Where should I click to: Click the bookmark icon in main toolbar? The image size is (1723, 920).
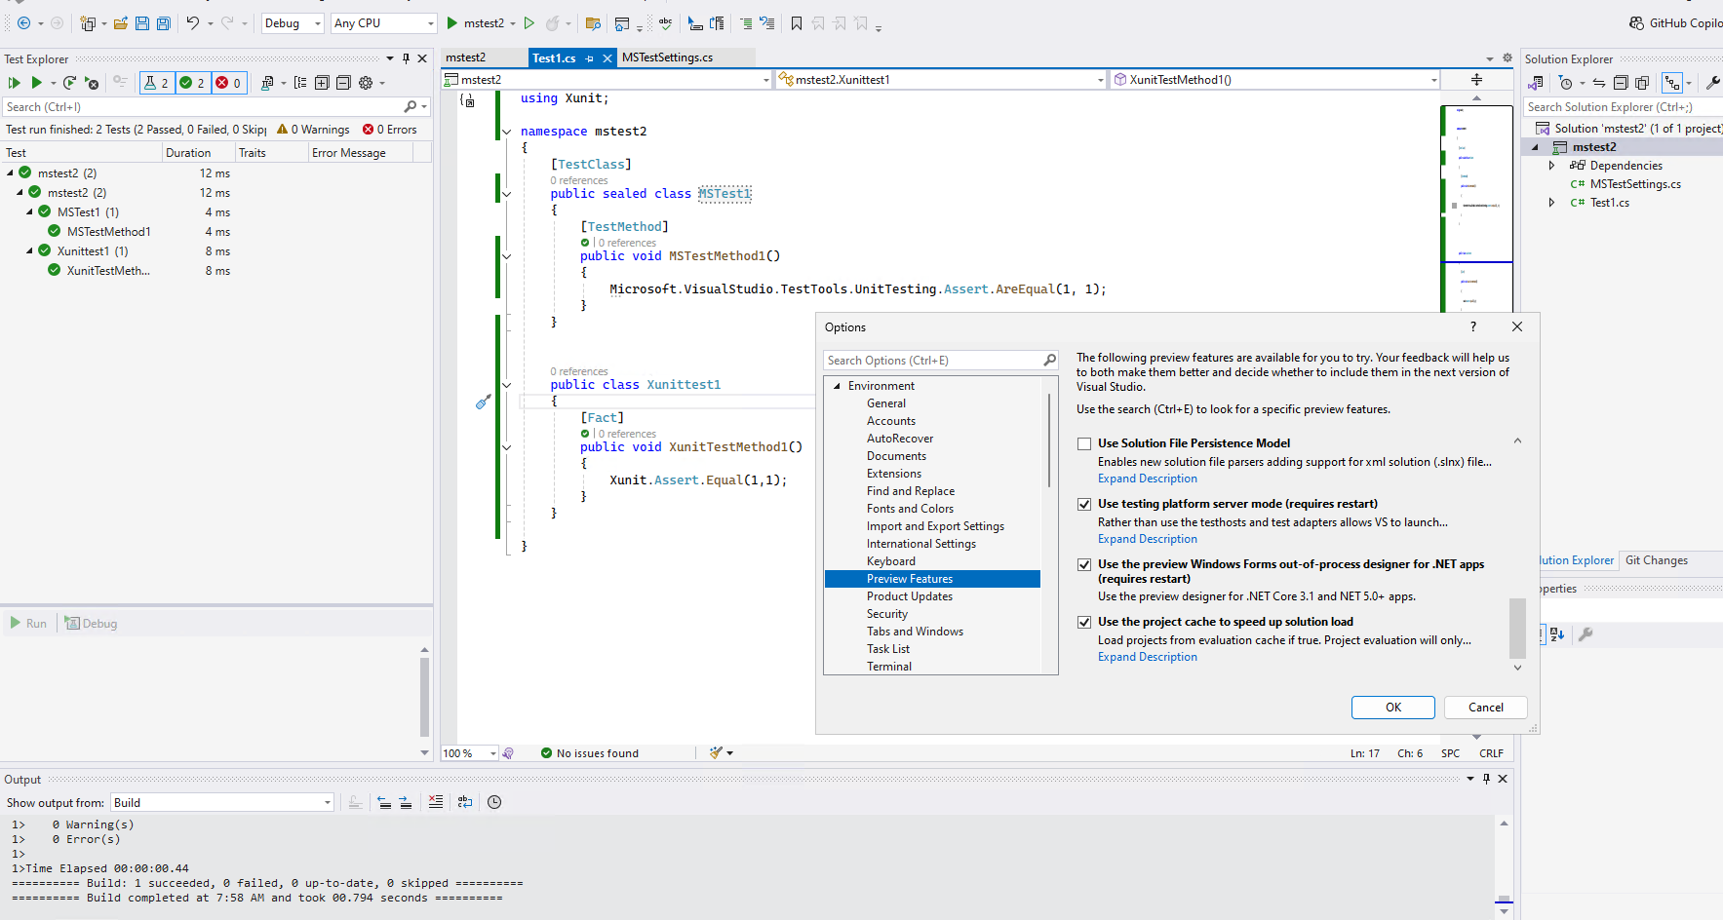pyautogui.click(x=797, y=23)
